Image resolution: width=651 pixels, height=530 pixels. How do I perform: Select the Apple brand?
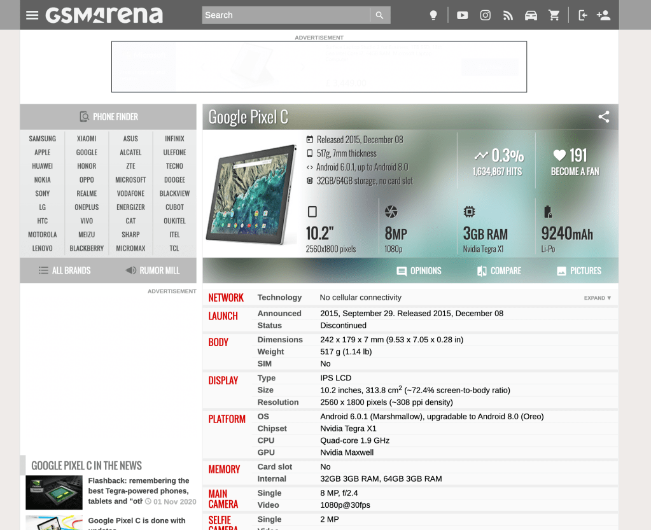(x=43, y=152)
